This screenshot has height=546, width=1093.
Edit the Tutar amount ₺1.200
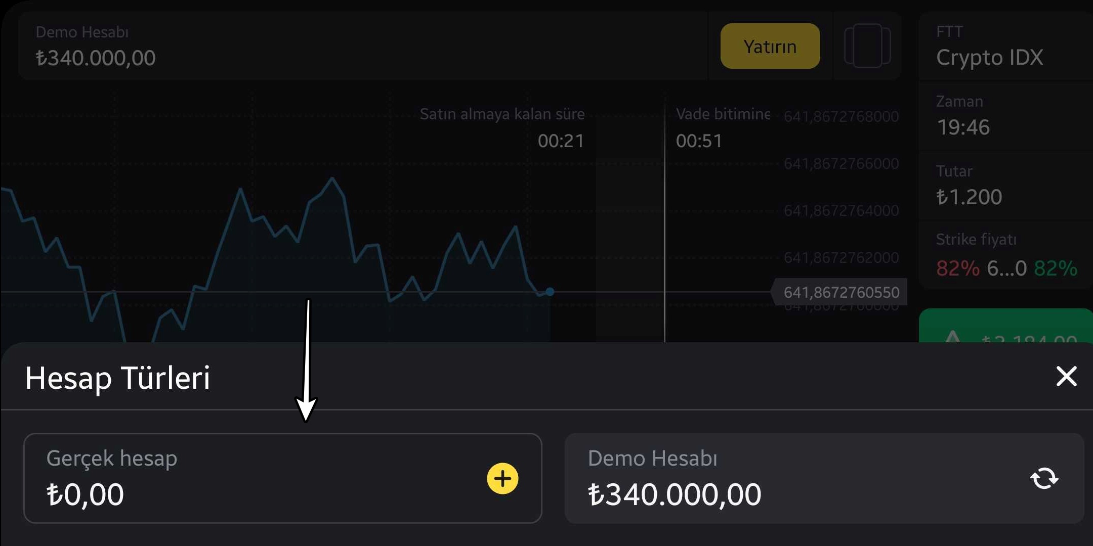coord(1004,186)
